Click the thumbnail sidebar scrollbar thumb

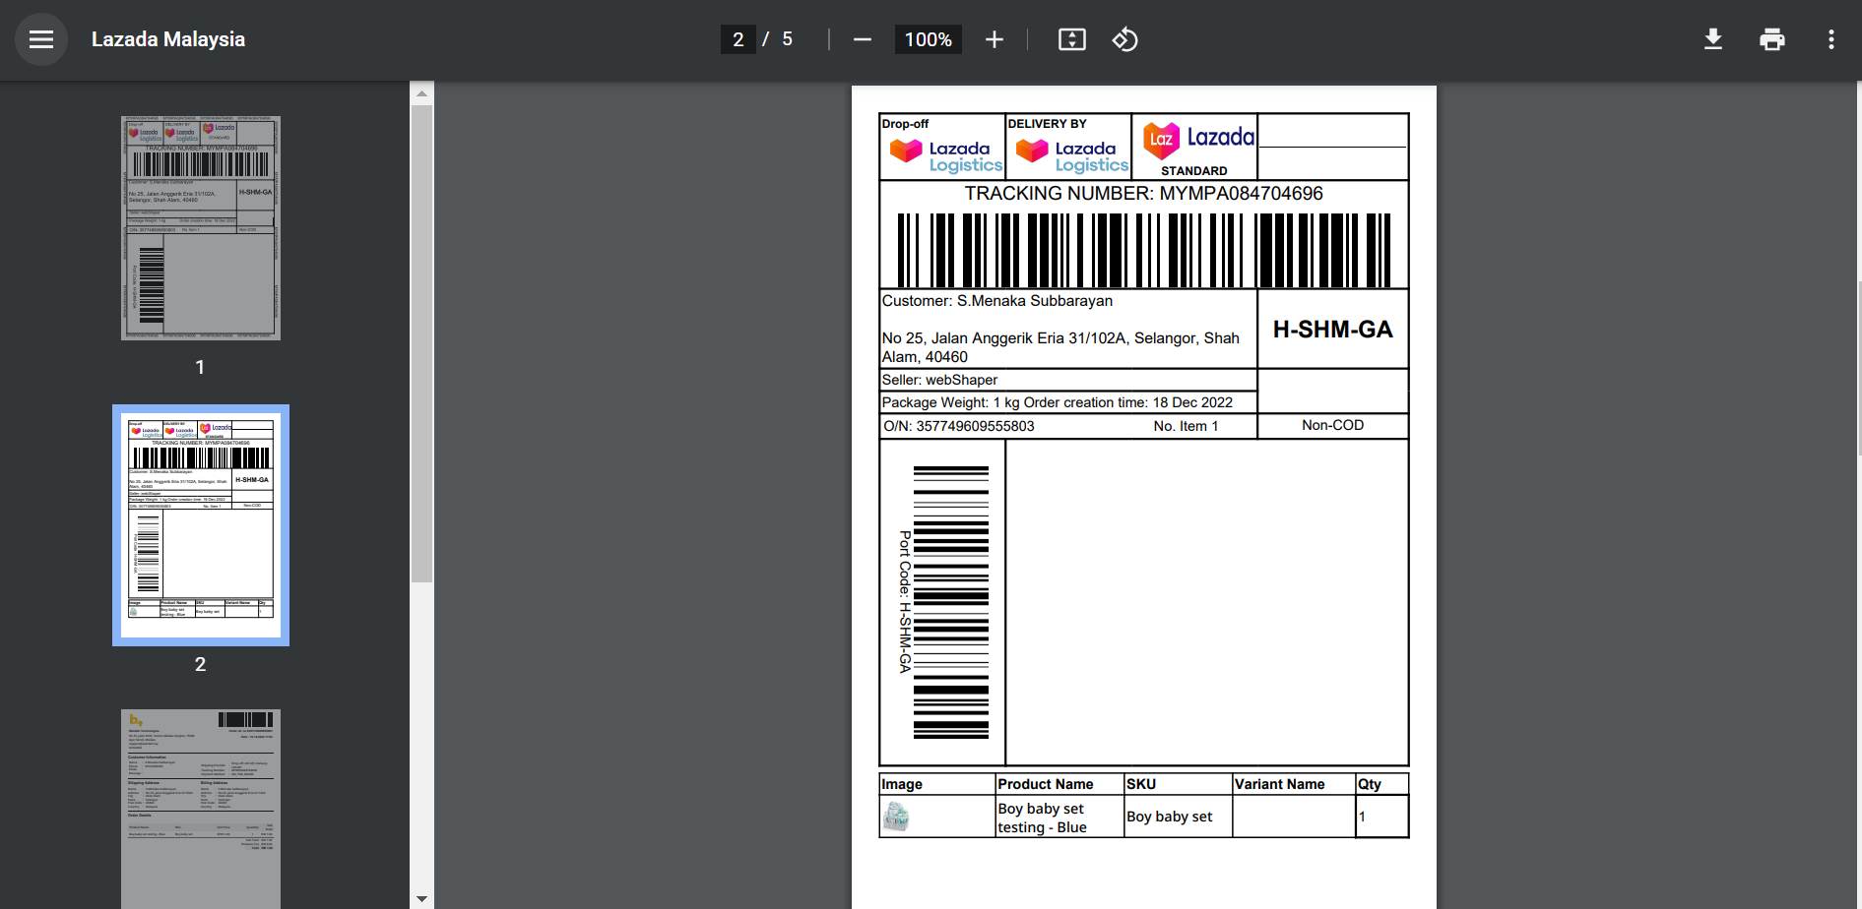tap(421, 344)
